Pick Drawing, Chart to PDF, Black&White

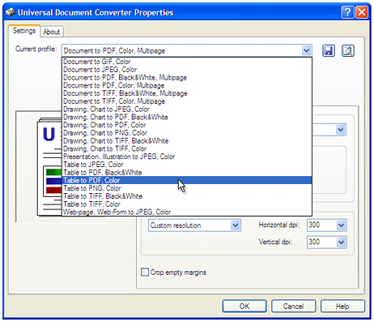tap(187, 117)
